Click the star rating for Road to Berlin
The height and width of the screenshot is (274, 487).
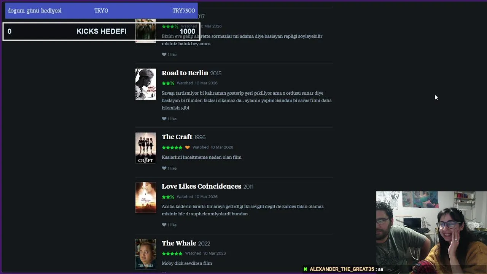168,83
